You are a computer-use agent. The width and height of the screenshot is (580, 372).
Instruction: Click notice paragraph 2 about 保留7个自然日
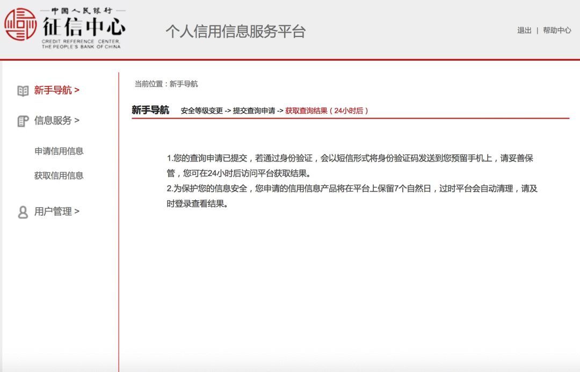point(352,196)
